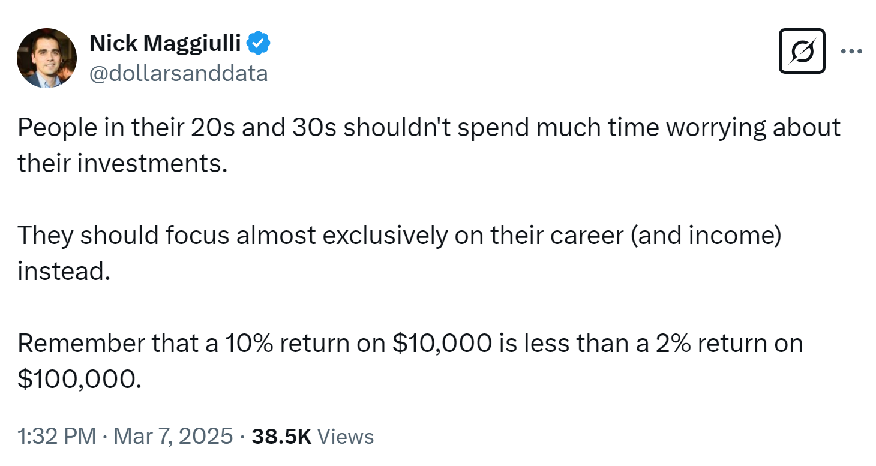Open the @dollarsanddata handle link
876x466 pixels.
(x=179, y=73)
